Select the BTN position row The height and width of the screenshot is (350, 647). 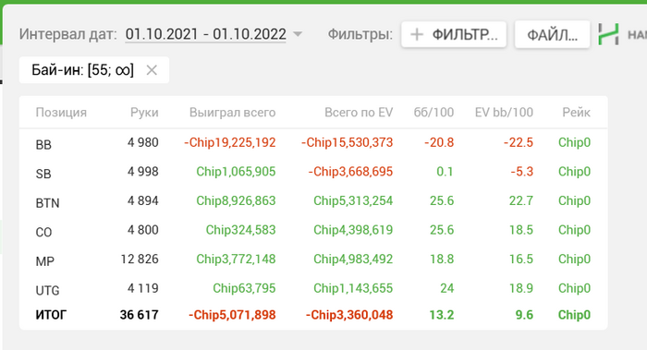(x=313, y=201)
